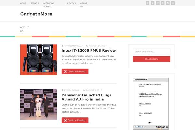This screenshot has height=130, width=195.
Task: Open the Facebook social icon in the header
Action: click(x=148, y=3)
